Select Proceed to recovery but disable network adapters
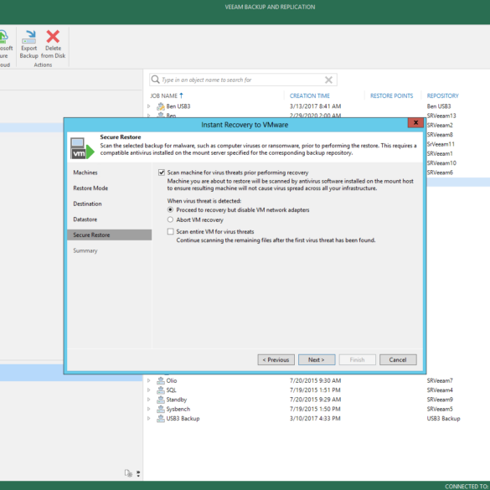 pos(170,209)
